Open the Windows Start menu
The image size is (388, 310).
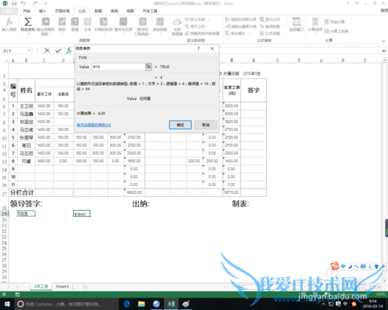tap(7, 304)
